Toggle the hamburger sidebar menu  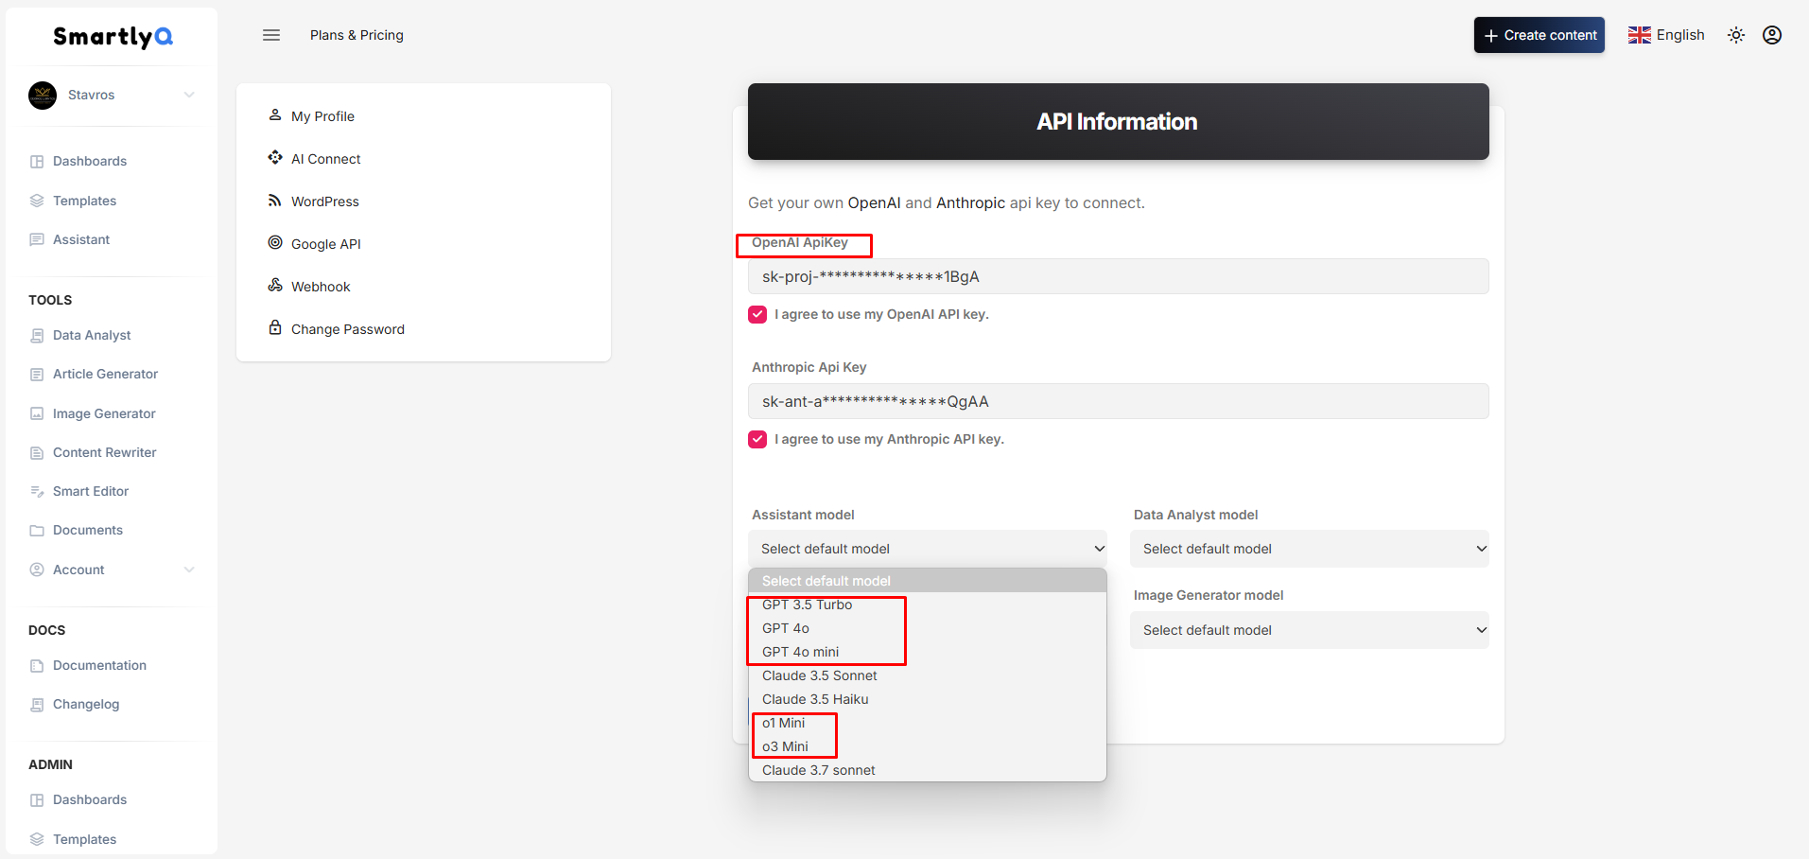[x=271, y=35]
